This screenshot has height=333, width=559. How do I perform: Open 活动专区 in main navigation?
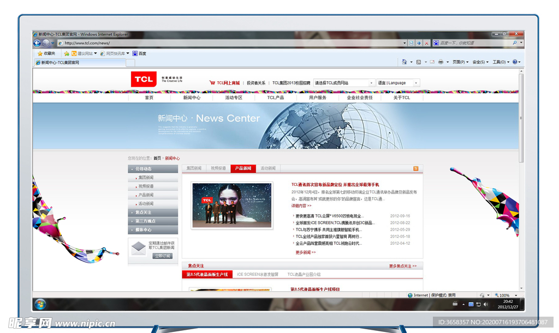point(234,98)
